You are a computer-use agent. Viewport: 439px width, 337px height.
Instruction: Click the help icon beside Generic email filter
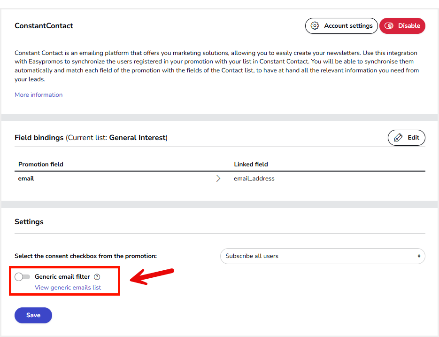coord(97,277)
